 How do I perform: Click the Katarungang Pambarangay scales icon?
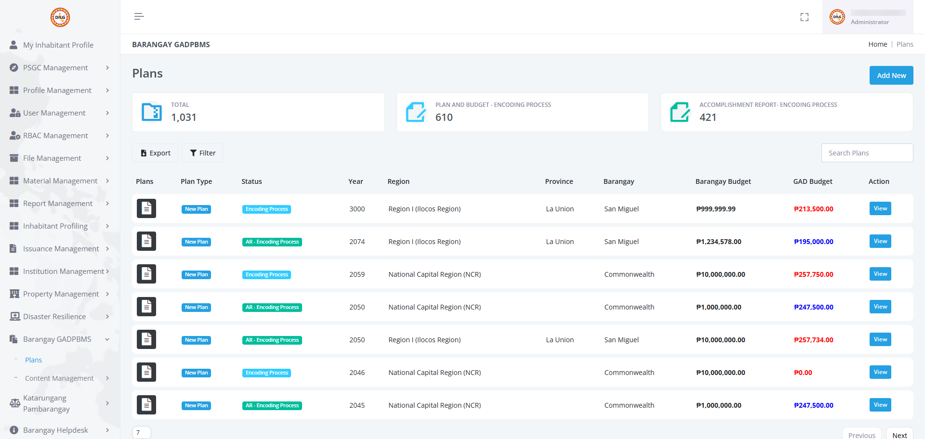(x=15, y=403)
